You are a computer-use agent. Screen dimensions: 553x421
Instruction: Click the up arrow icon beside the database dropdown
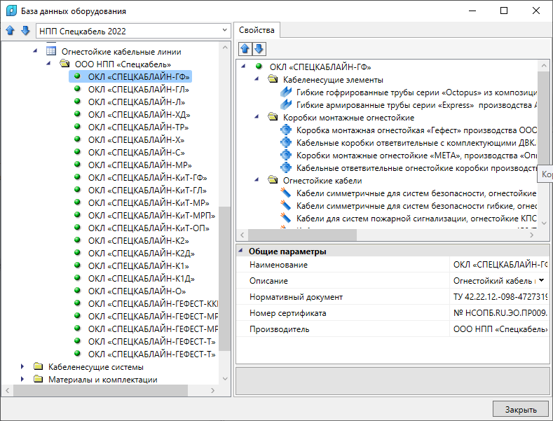click(x=11, y=31)
